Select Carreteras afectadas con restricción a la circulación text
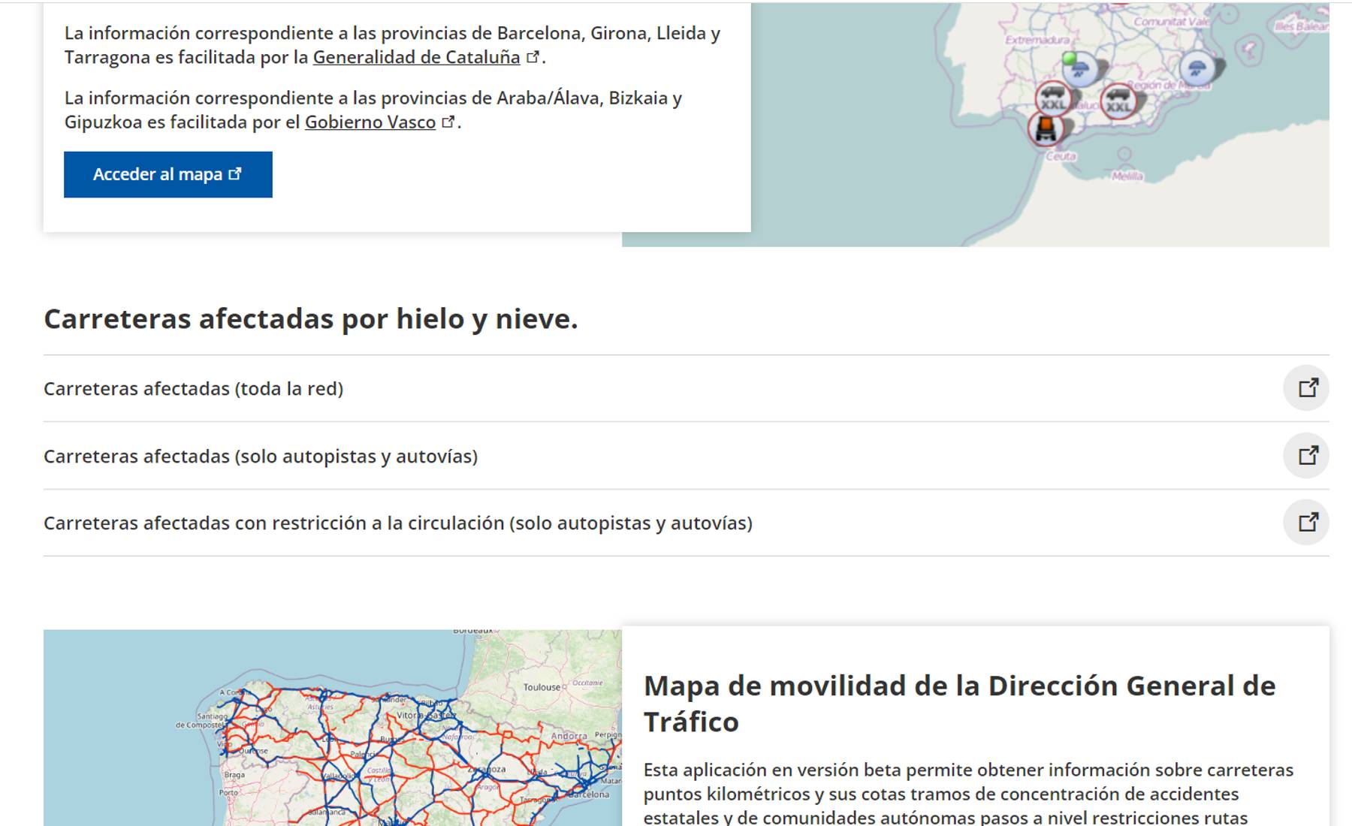 pos(397,523)
